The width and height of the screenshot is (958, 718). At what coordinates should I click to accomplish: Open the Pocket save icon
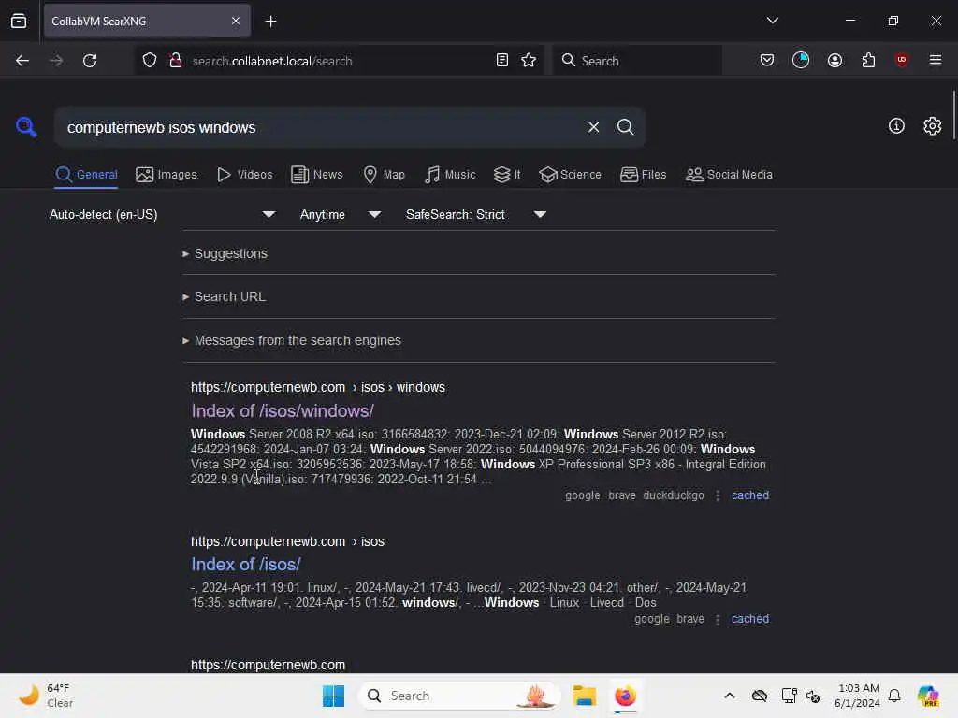click(x=767, y=61)
